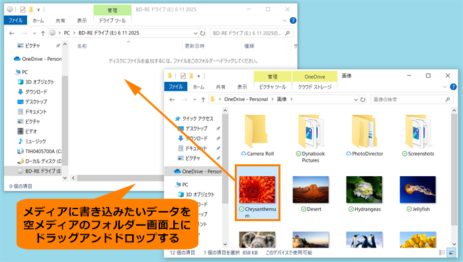Switch to 共有 tab in BD-RE window

60,20
